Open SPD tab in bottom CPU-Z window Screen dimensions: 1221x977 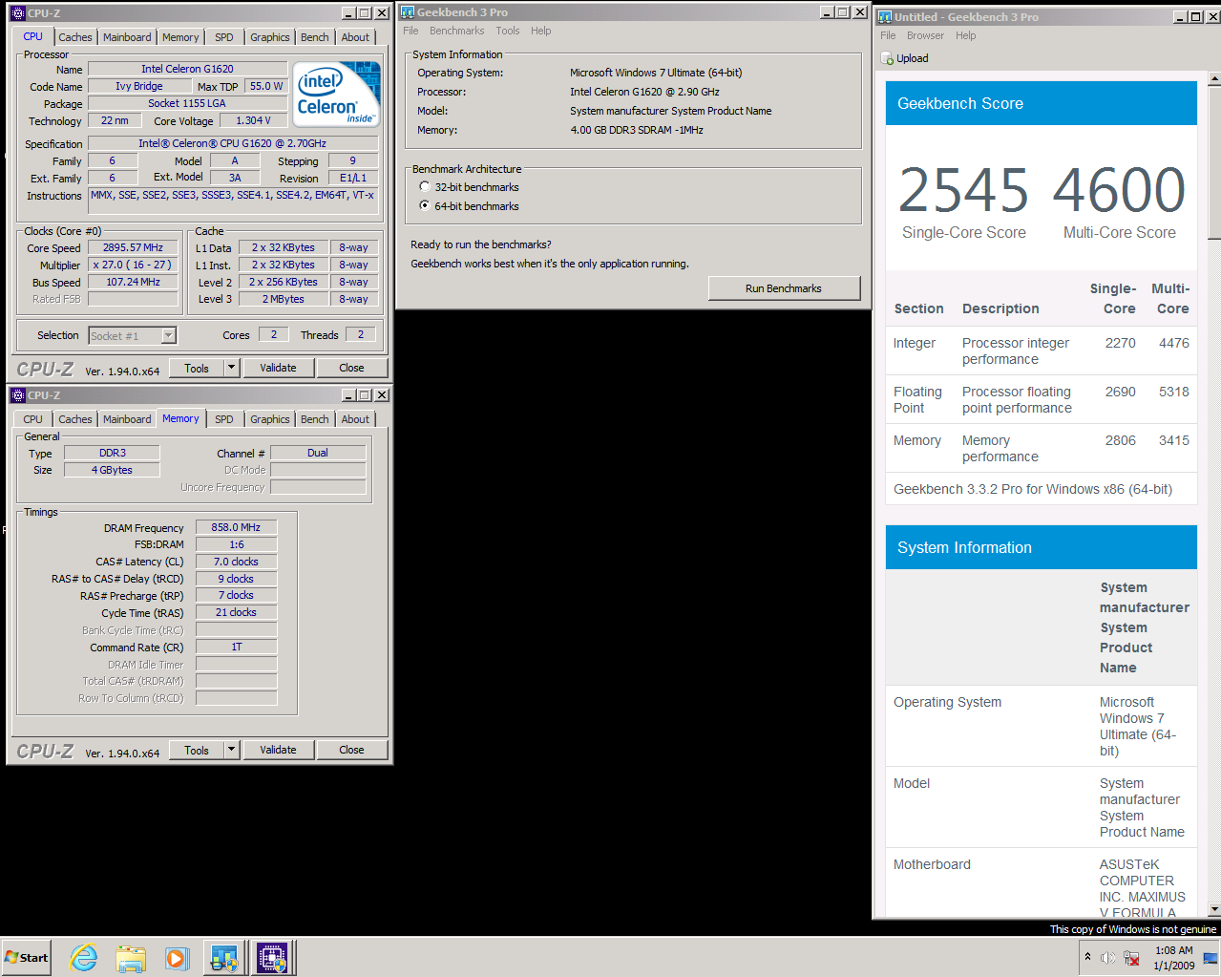coord(224,419)
